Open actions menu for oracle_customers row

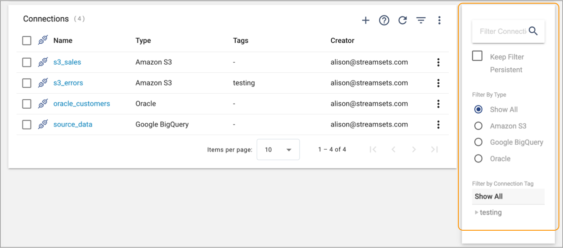438,104
